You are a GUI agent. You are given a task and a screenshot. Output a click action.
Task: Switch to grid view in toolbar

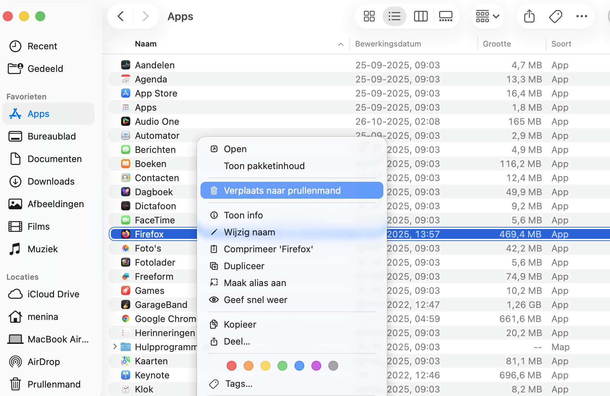click(369, 16)
